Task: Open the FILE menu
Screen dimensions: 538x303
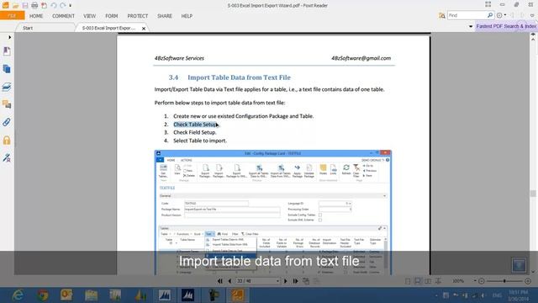Action: pos(12,16)
